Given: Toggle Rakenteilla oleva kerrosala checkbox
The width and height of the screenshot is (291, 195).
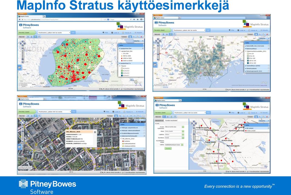Looking at the screenshot, I should (x=269, y=46).
